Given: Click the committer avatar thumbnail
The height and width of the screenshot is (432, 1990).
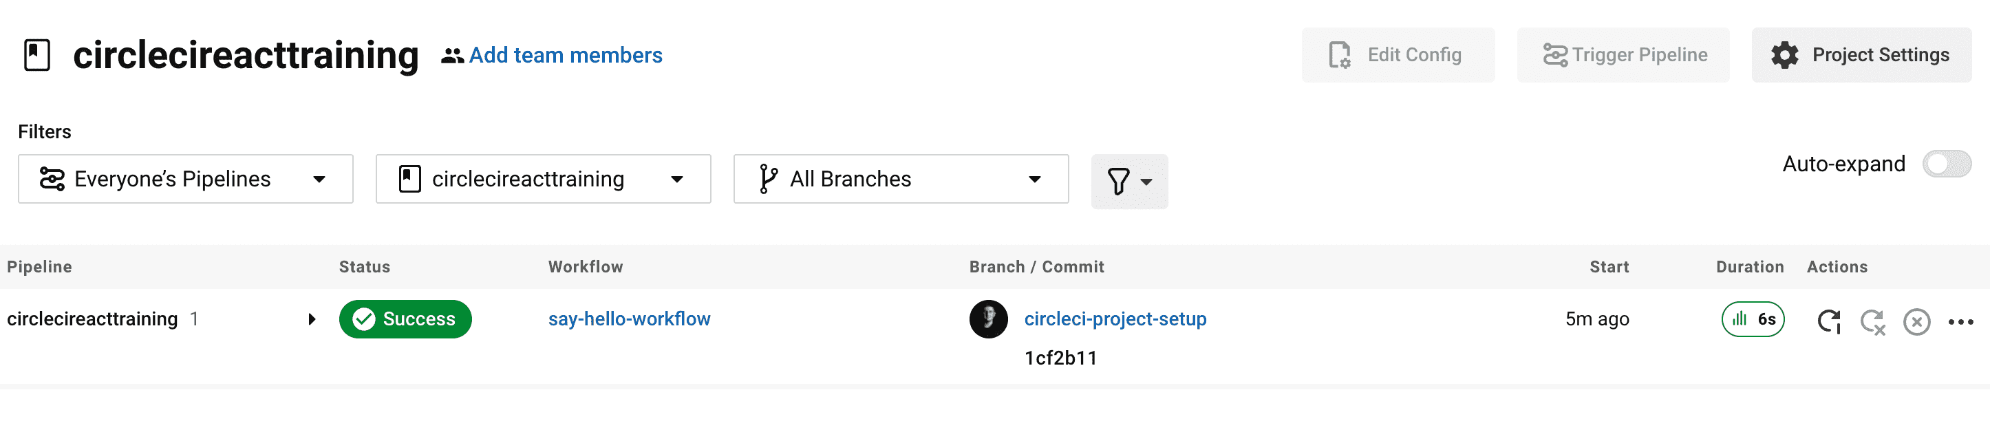Looking at the screenshot, I should (x=988, y=319).
